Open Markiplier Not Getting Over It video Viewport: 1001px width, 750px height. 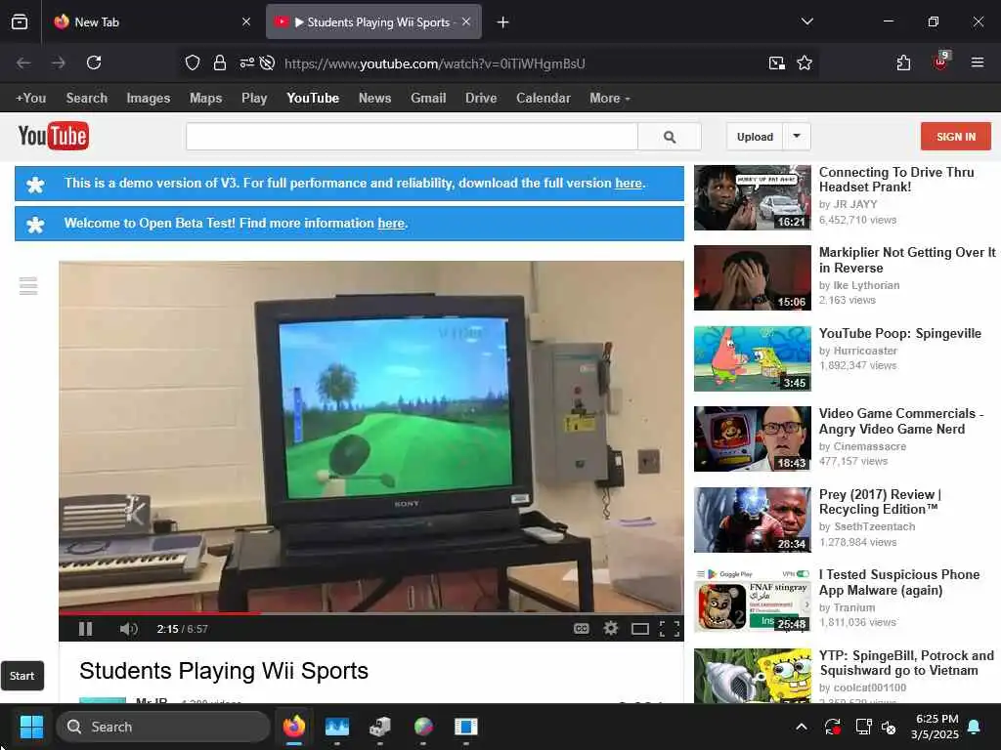(906, 260)
